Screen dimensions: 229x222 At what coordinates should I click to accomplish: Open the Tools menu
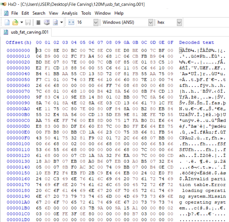click(86, 13)
